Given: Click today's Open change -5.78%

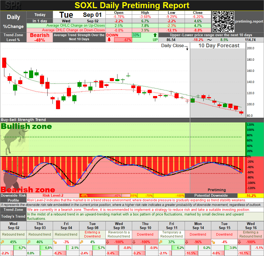Looking at the screenshot, I should [119, 17].
